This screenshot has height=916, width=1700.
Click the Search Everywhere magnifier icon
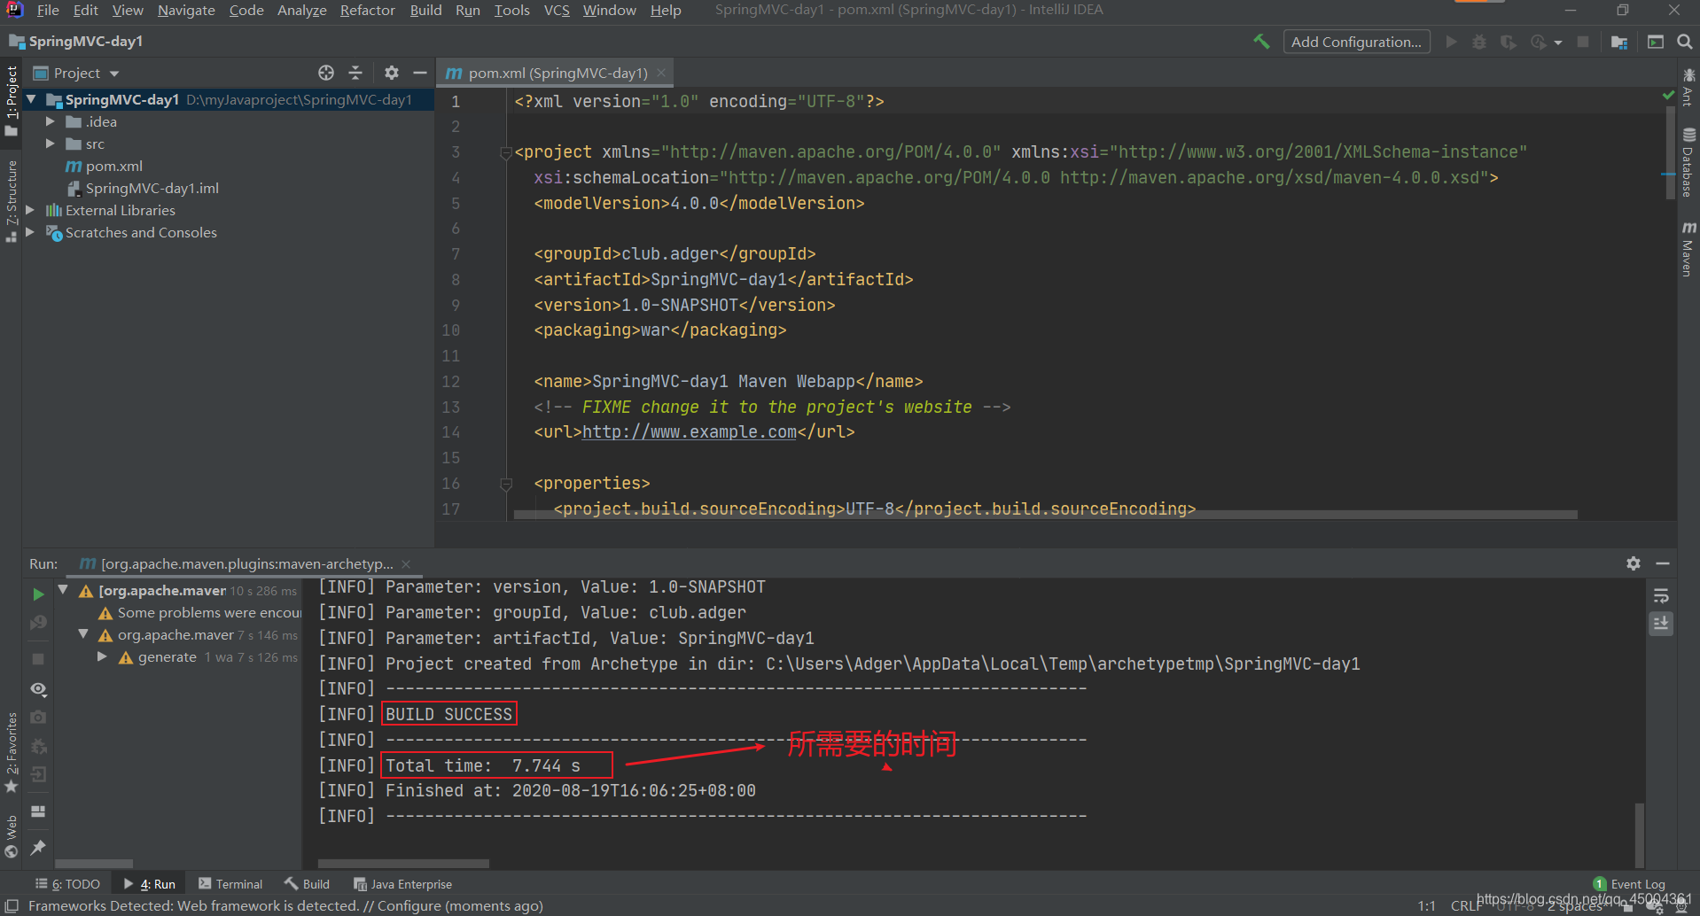[1685, 42]
